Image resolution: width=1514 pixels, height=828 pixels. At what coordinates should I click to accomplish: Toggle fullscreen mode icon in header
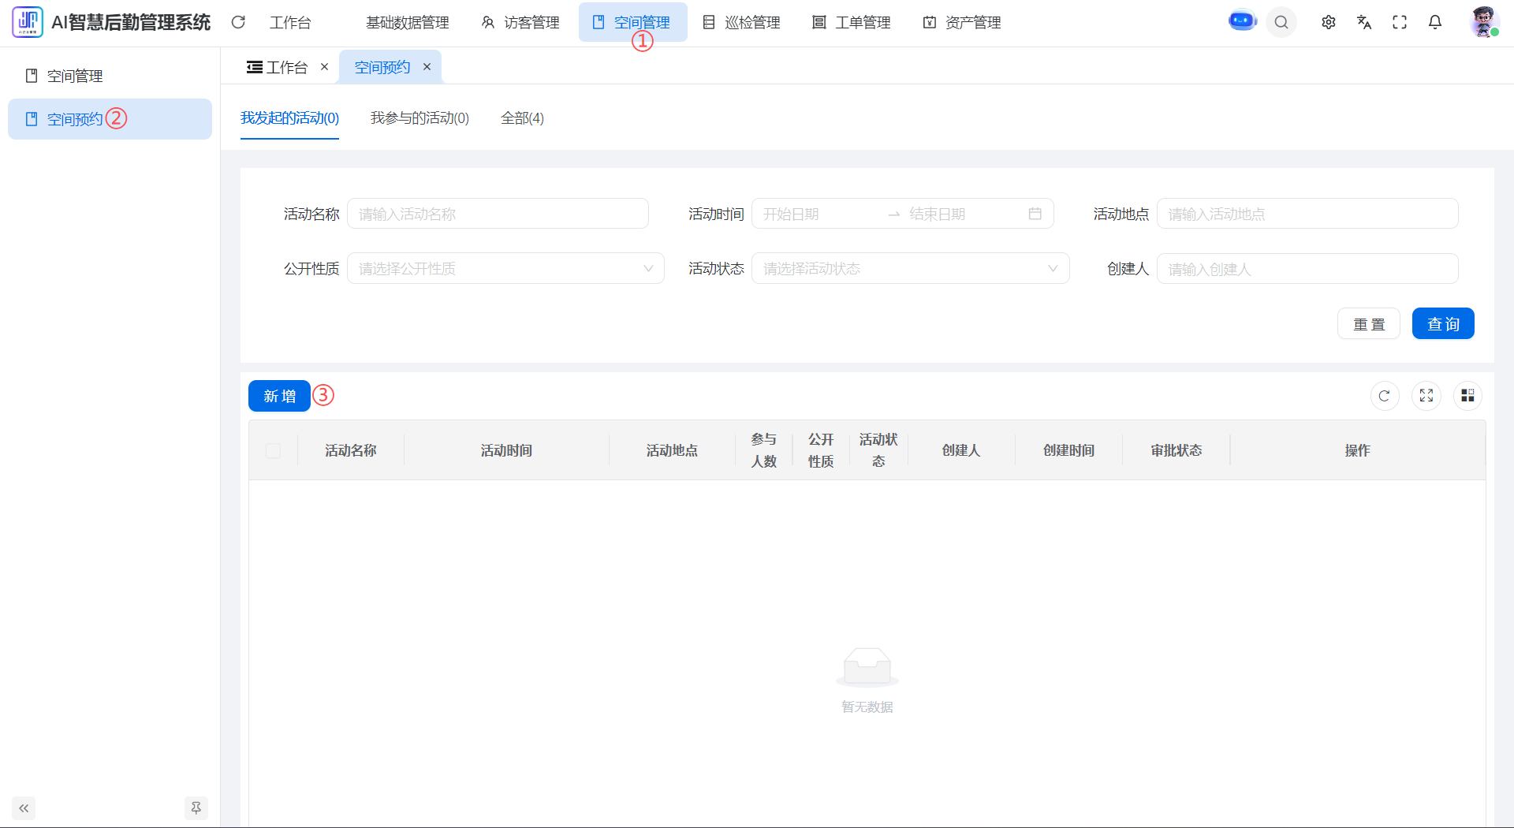[1400, 22]
